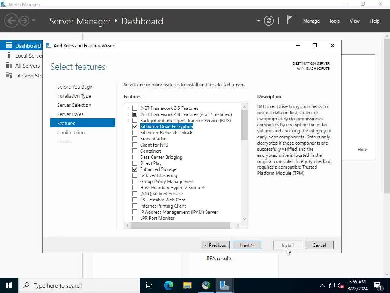This screenshot has width=390, height=293.
Task: Select the Direct Play feature row
Action: [x=151, y=163]
